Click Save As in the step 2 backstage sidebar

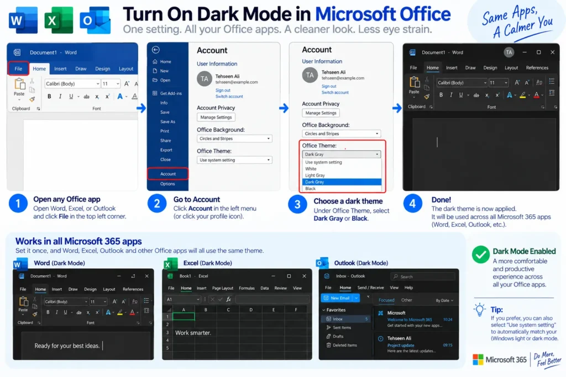pos(168,122)
